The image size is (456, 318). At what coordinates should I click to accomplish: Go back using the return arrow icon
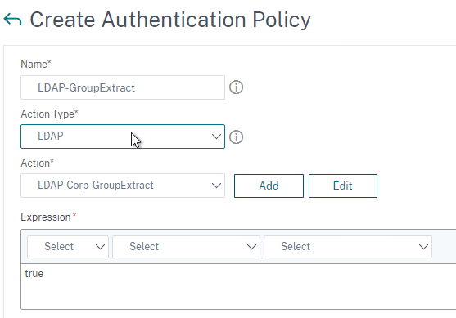pyautogui.click(x=12, y=20)
